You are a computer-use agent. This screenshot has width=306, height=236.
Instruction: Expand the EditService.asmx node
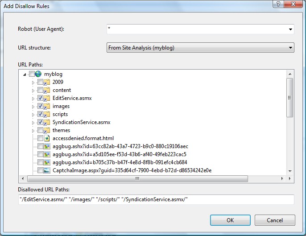pyautogui.click(x=33, y=99)
